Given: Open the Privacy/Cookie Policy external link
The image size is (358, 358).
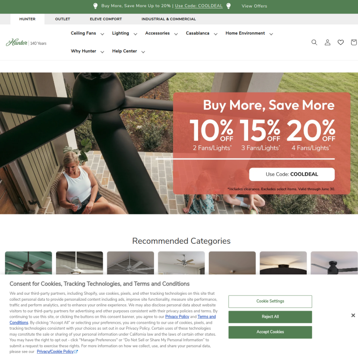Looking at the screenshot, I should (x=57, y=352).
